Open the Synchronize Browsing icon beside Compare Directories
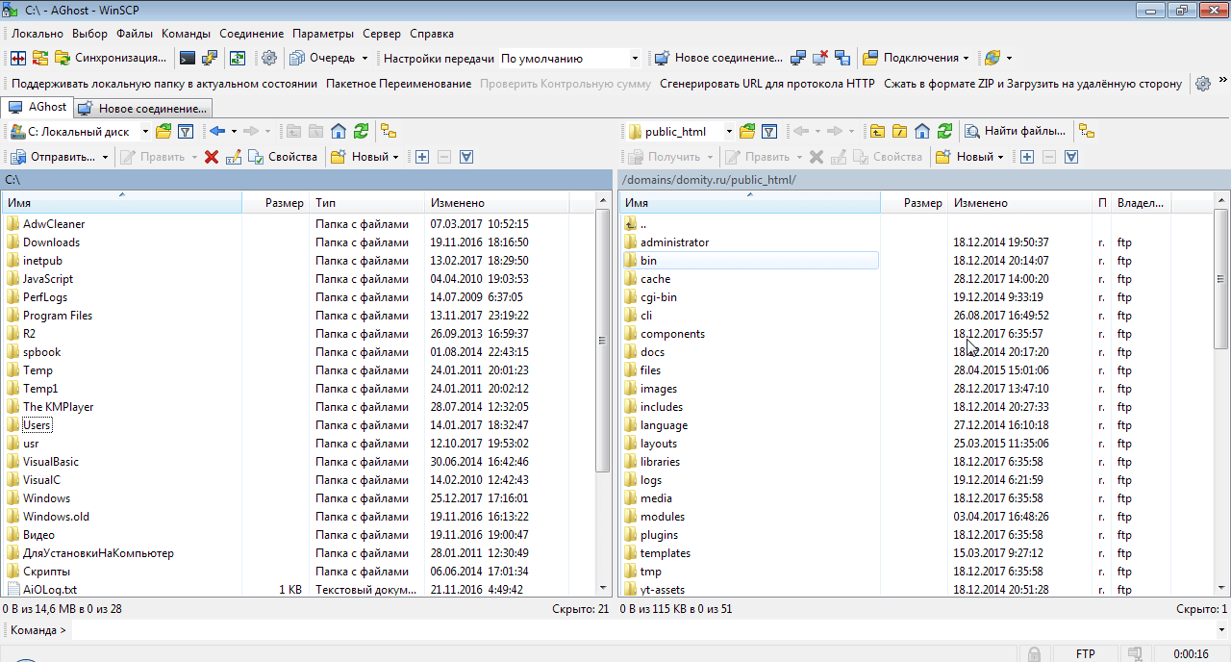Viewport: 1231px width, 662px height. coord(40,58)
